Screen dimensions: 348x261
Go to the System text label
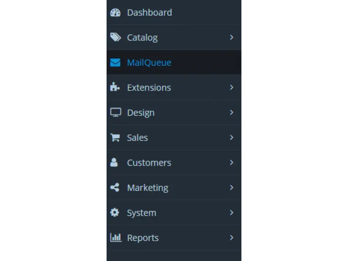142,213
